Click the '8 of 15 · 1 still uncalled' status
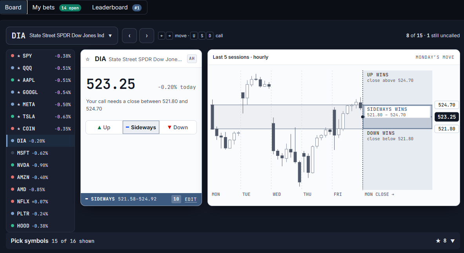 click(433, 36)
